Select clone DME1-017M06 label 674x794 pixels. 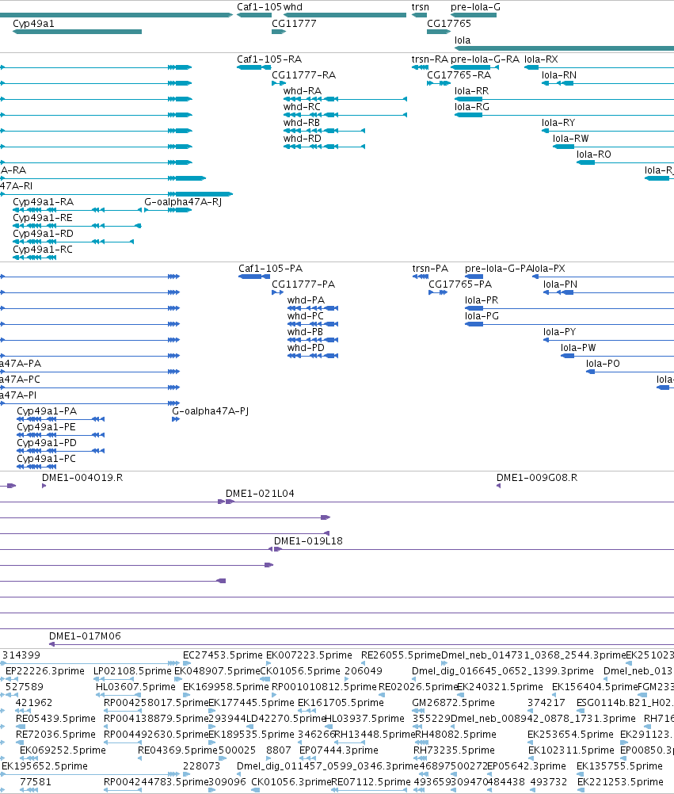(x=85, y=636)
